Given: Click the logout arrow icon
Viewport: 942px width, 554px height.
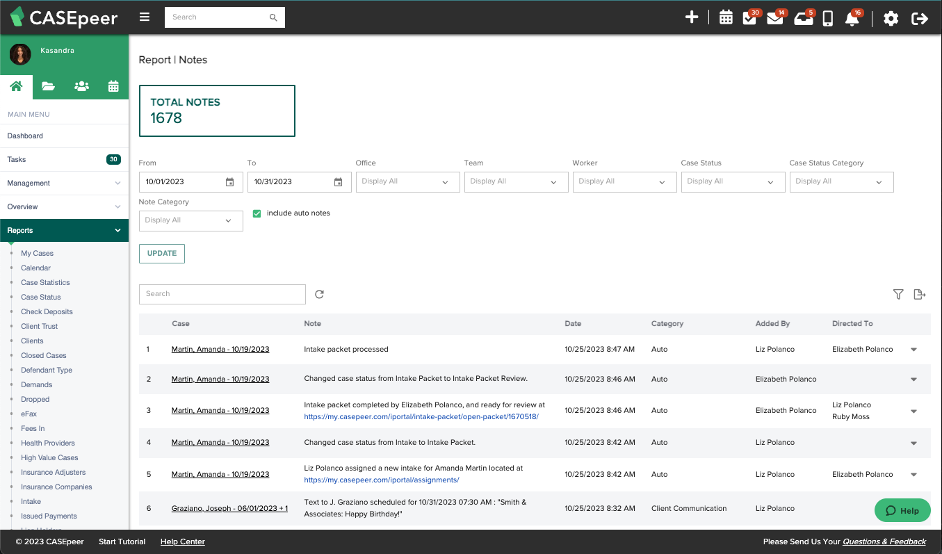Looking at the screenshot, I should [x=920, y=18].
